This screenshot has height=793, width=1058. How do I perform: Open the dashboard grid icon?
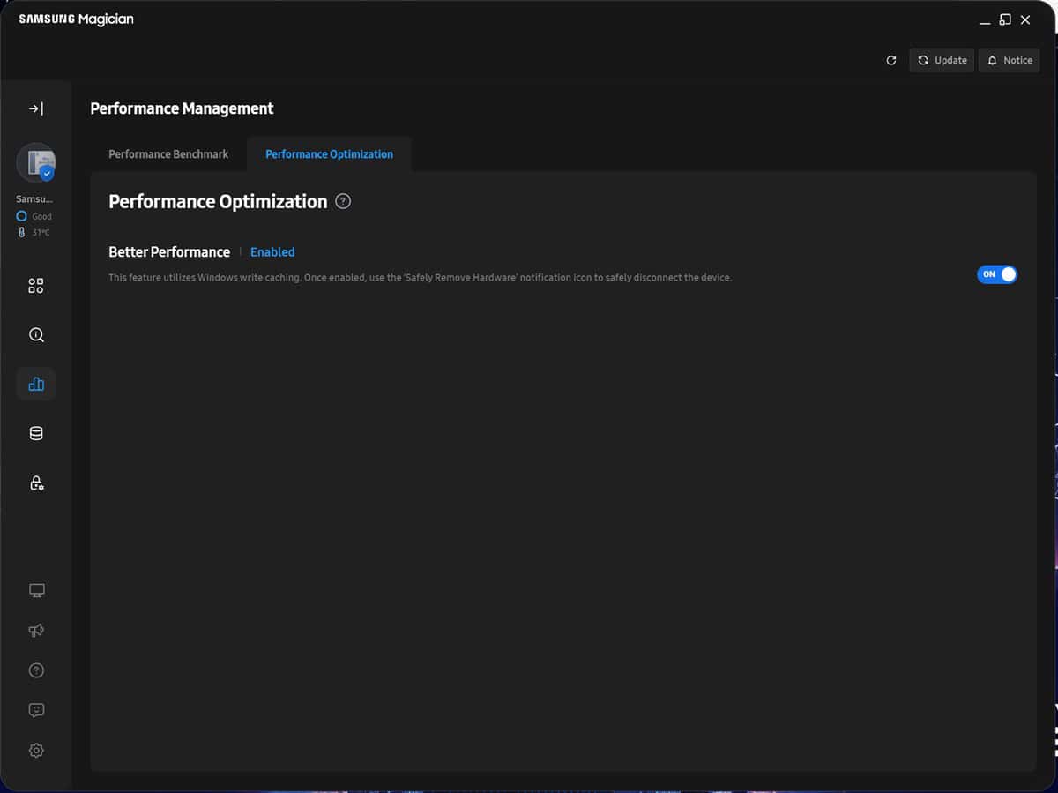click(x=36, y=286)
